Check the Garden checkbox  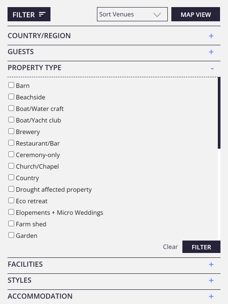click(x=11, y=235)
